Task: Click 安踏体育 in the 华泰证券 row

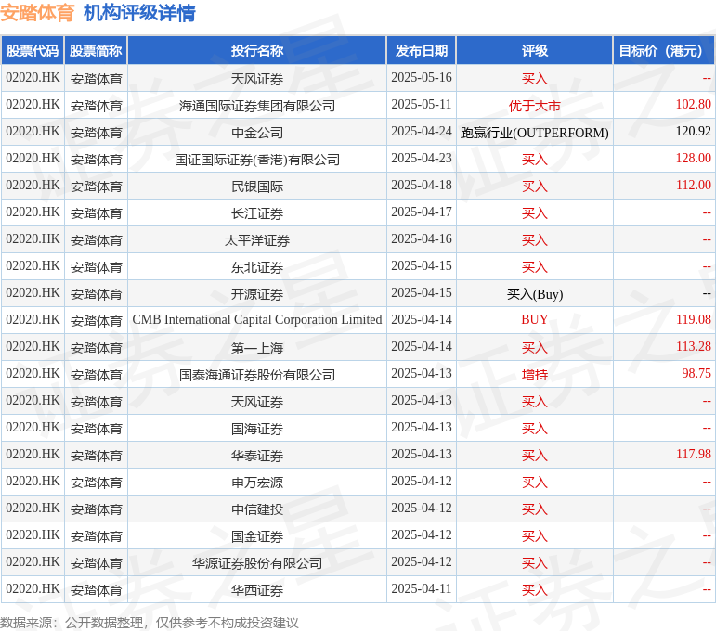Action: coord(97,456)
